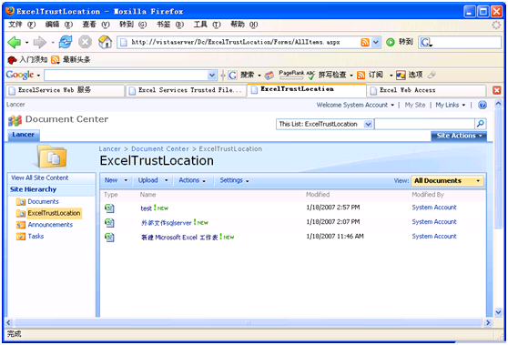Sort by the Name column header
The height and width of the screenshot is (345, 508).
(x=147, y=195)
